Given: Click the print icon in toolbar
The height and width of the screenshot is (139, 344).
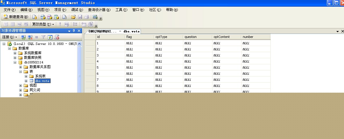Looking at the screenshot, I should point(87,17).
